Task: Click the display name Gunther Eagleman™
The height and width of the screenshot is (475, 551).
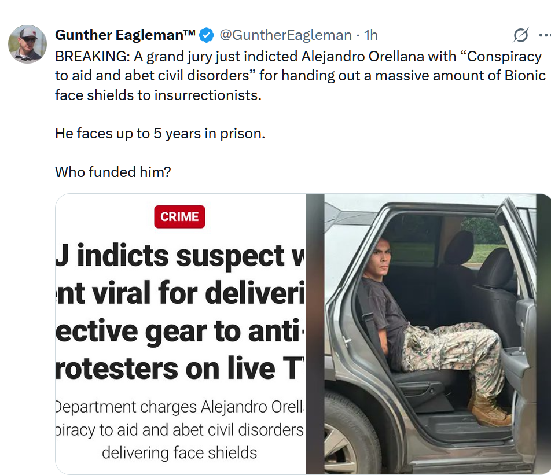Action: (x=125, y=35)
